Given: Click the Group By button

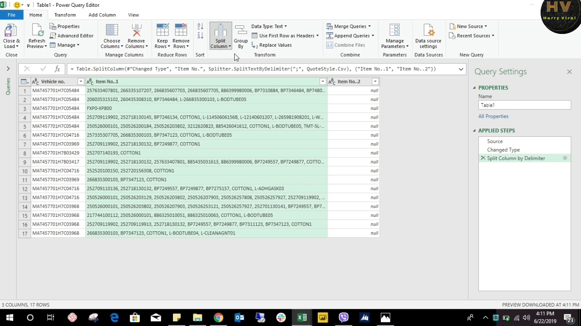Looking at the screenshot, I should [x=241, y=36].
